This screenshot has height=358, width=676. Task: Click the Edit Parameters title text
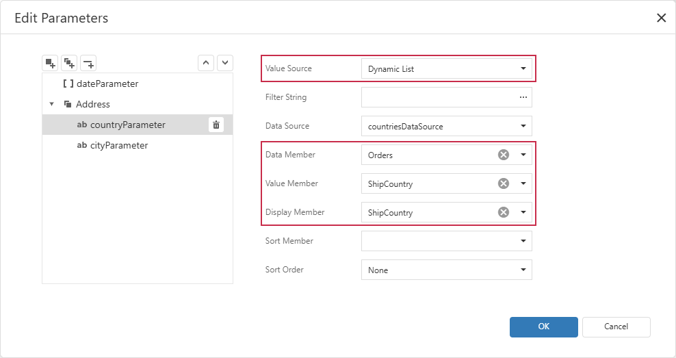[61, 18]
